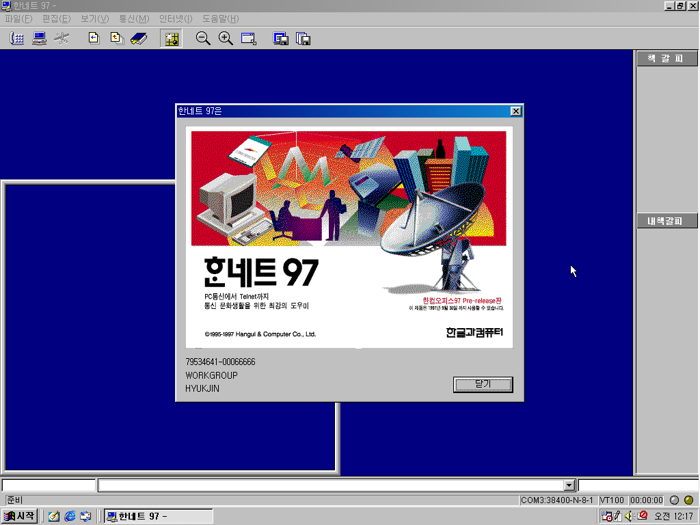Click the third quick launch icon
The height and width of the screenshot is (525, 700).
tap(85, 517)
